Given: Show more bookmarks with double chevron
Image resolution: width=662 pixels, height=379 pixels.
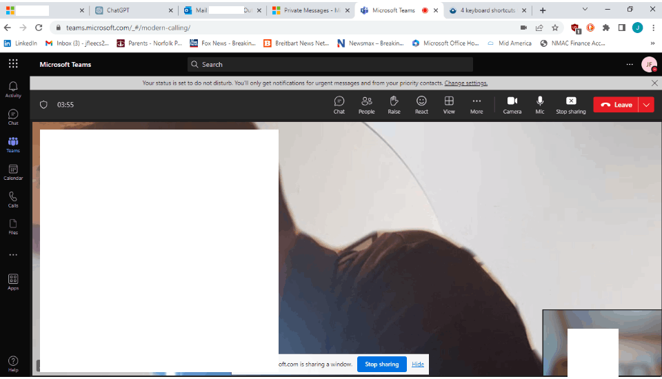Looking at the screenshot, I should pyautogui.click(x=653, y=43).
